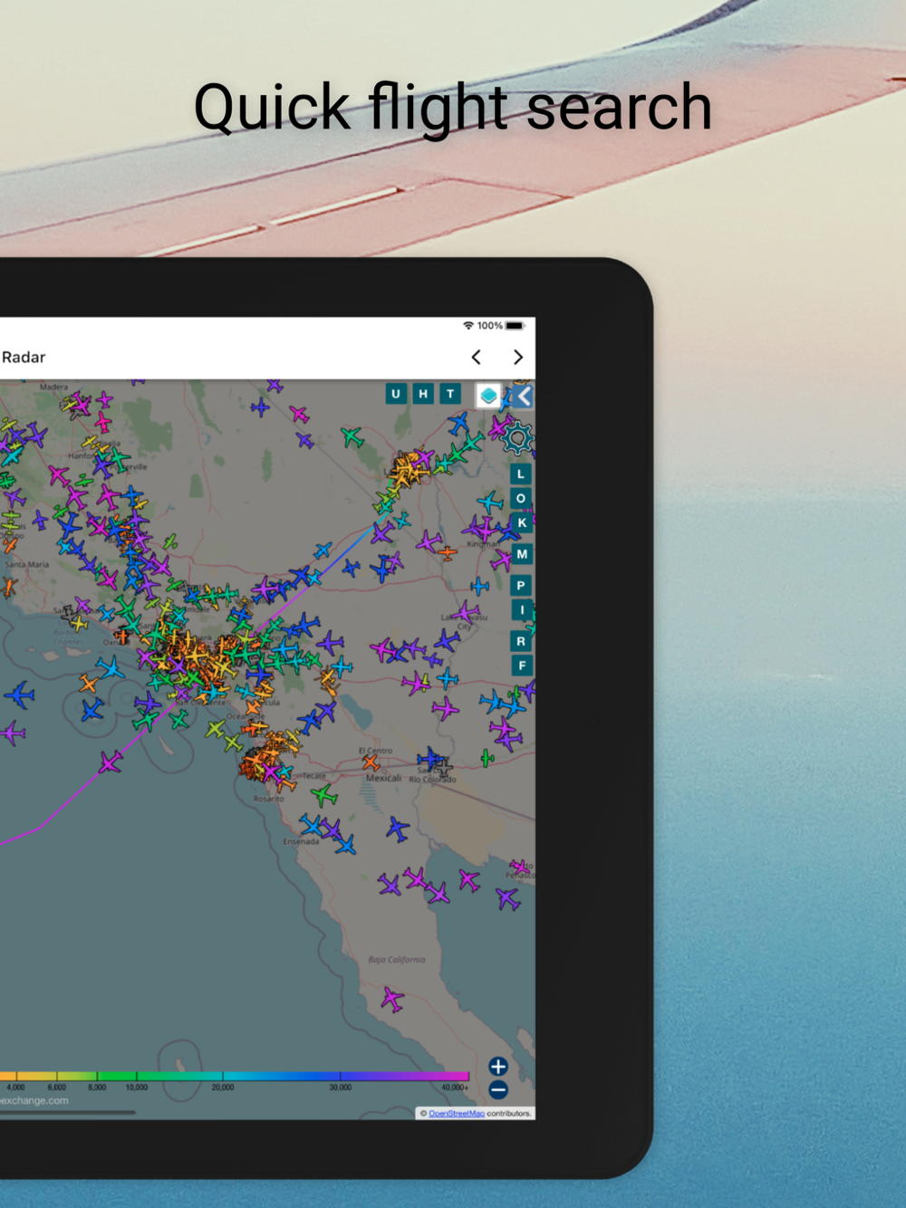Click the Baja California map label
The image size is (906, 1208).
click(x=397, y=960)
